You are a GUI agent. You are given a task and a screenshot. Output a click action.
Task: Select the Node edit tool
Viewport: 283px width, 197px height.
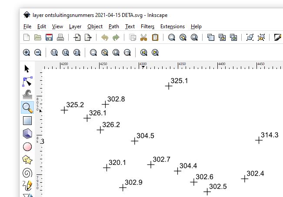27,82
